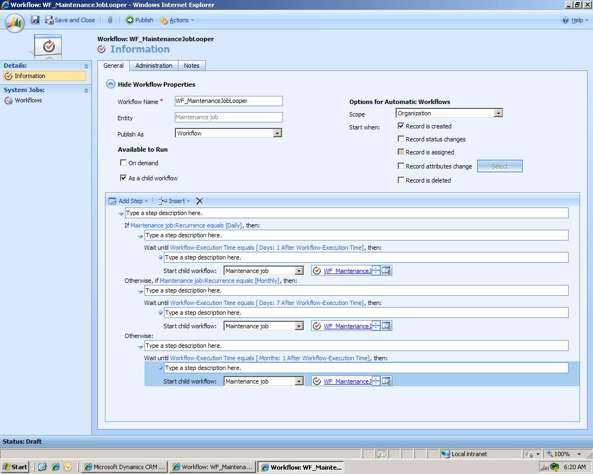Switch to the Administration tab
The width and height of the screenshot is (593, 474).
(154, 66)
